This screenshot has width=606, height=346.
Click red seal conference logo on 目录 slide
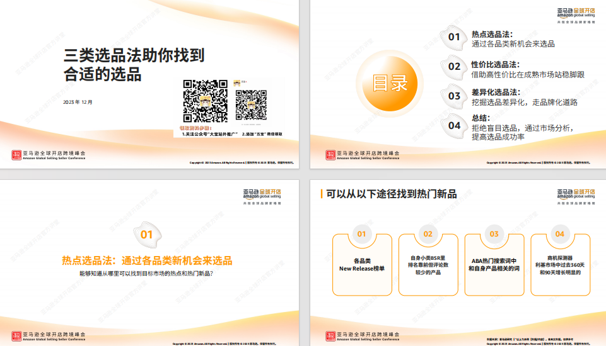(x=330, y=155)
